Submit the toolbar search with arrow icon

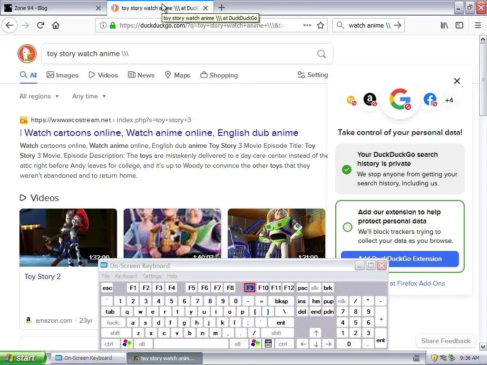click(x=398, y=25)
